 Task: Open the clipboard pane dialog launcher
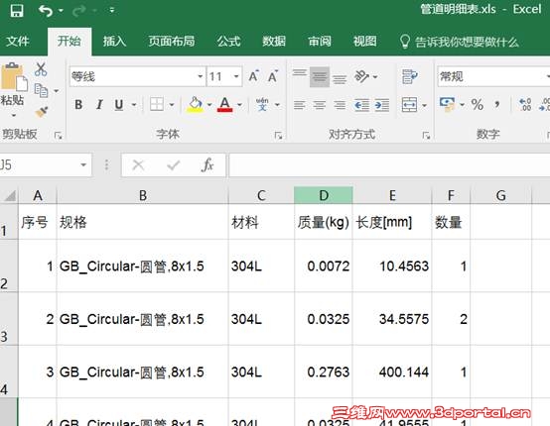tap(59, 135)
